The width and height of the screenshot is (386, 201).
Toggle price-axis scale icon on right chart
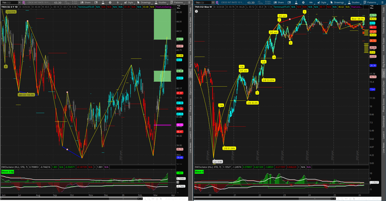click(372, 7)
